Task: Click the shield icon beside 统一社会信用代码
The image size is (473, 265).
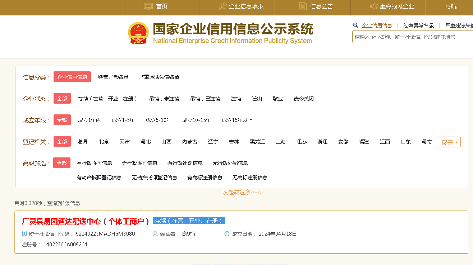Action: point(24,234)
